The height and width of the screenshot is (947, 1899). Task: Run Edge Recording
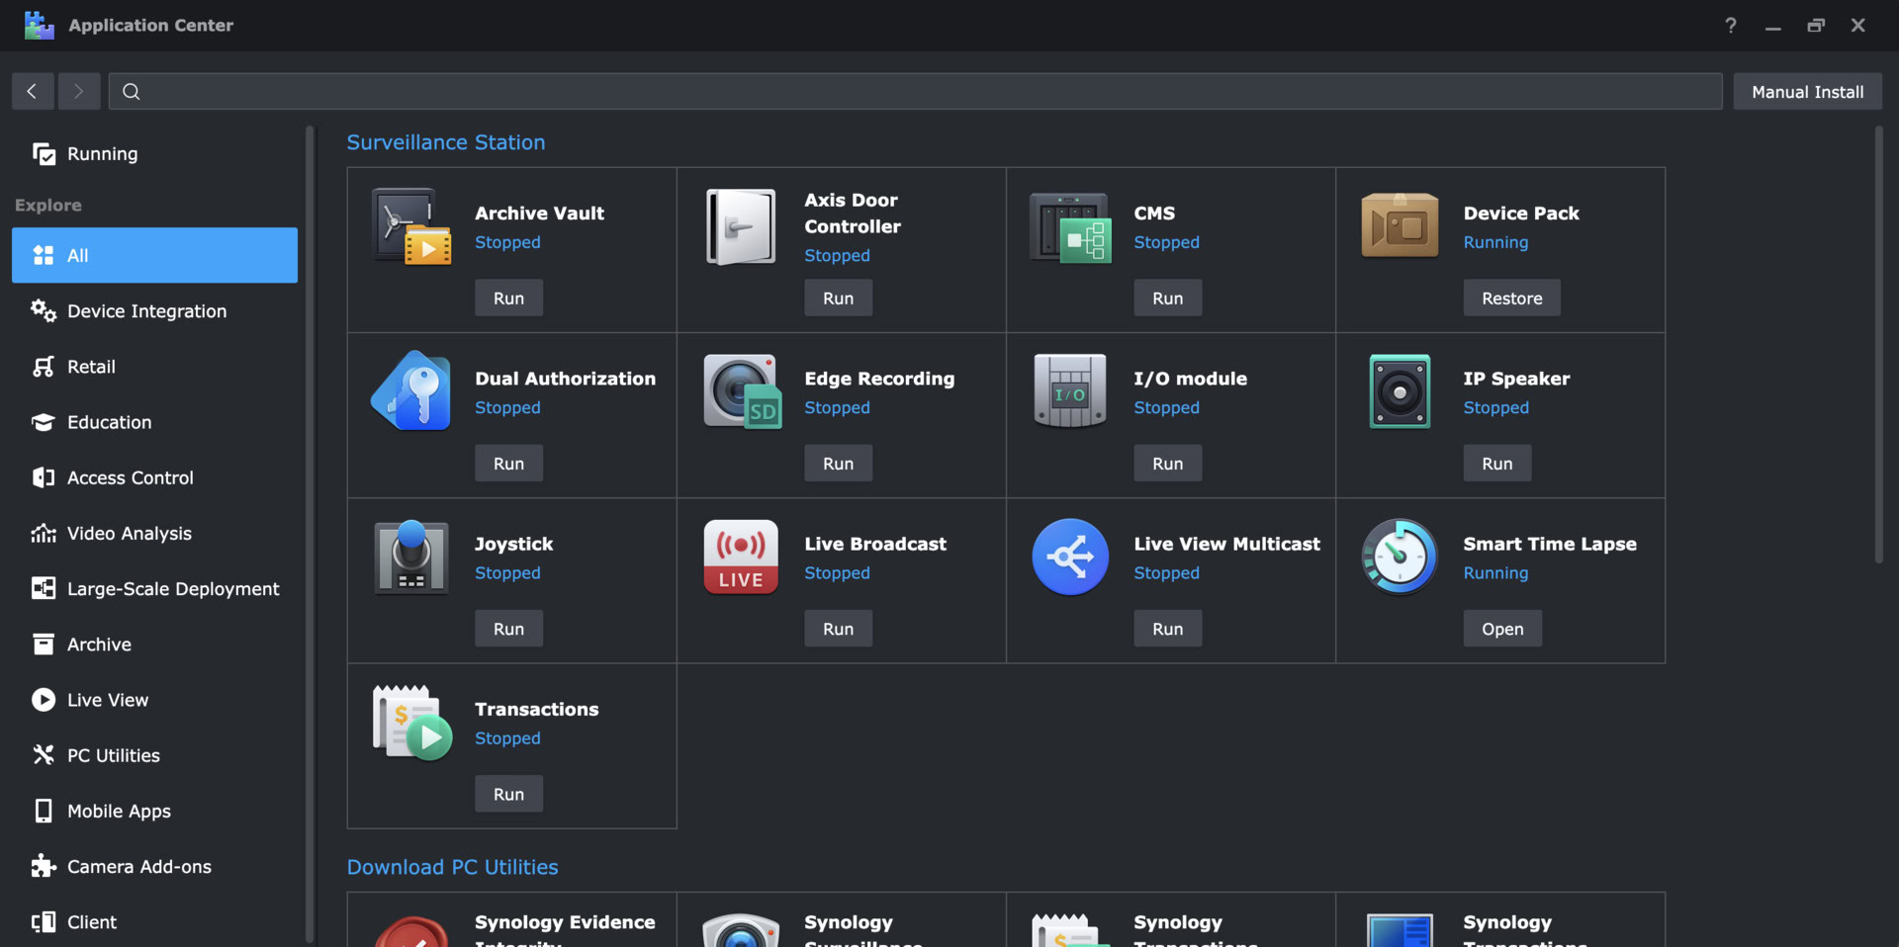[x=838, y=463]
